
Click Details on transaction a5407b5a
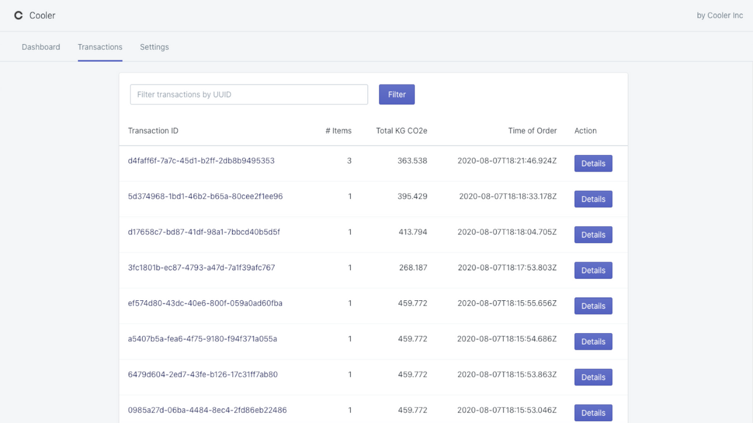(x=593, y=341)
